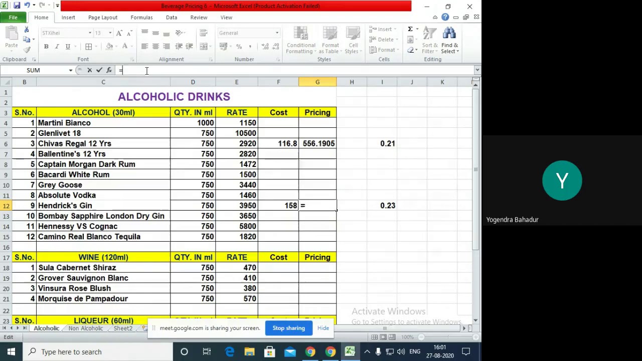Screen dimensions: 642x361
Task: Select cell containing Hendrick's Gin
Action: click(x=103, y=206)
